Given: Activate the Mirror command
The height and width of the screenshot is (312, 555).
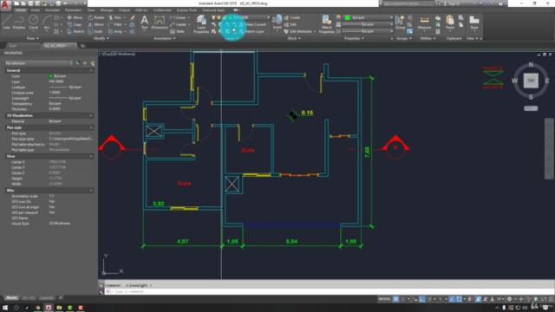Looking at the screenshot, I should 96,24.
